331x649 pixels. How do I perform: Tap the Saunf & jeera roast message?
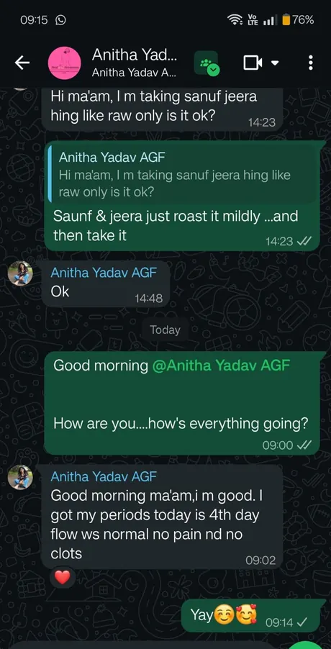click(176, 226)
